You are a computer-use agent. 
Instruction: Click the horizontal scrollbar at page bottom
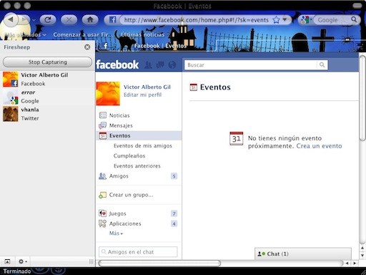(159, 264)
